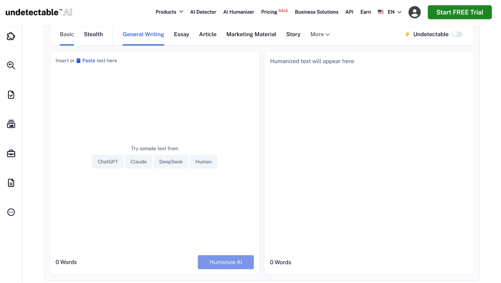The height and width of the screenshot is (283, 501).
Task: Load the Claude sample text
Action: [139, 162]
